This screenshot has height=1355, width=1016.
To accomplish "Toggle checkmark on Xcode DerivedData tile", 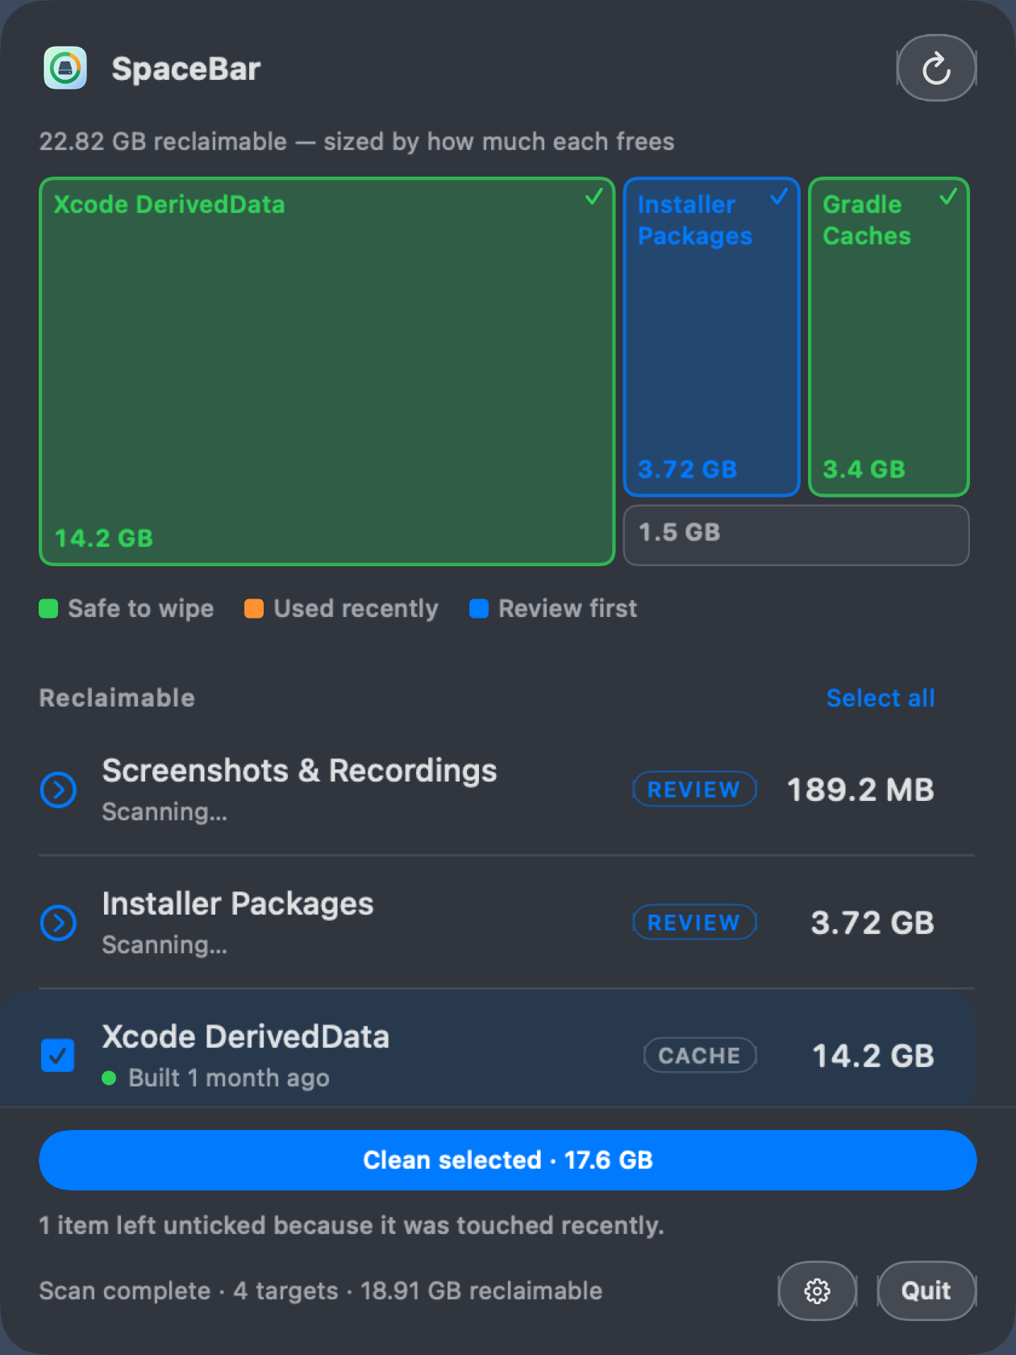I will (594, 197).
